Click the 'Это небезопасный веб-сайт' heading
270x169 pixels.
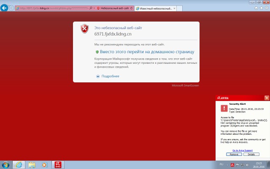(118, 28)
